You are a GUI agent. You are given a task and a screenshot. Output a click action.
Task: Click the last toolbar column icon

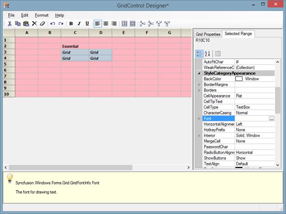point(167,23)
